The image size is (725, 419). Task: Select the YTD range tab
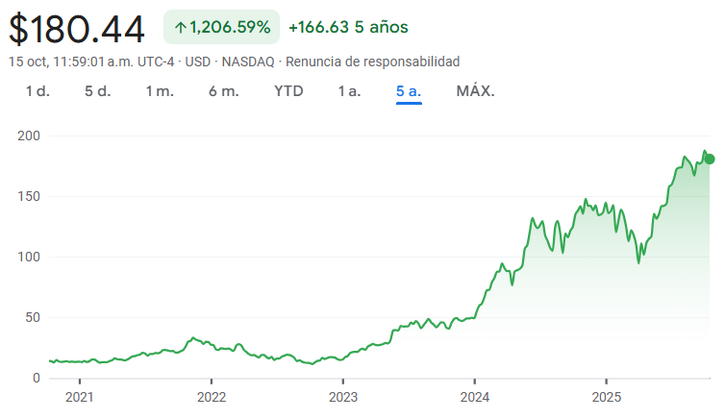click(288, 91)
